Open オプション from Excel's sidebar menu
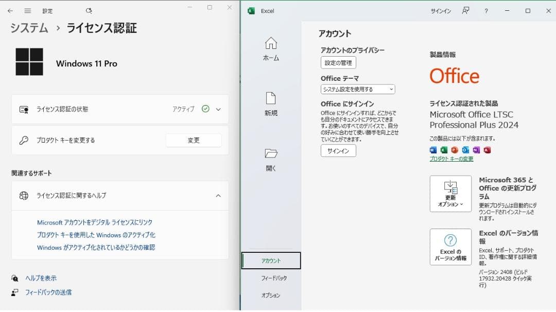This screenshot has height=312, width=556. (271, 296)
